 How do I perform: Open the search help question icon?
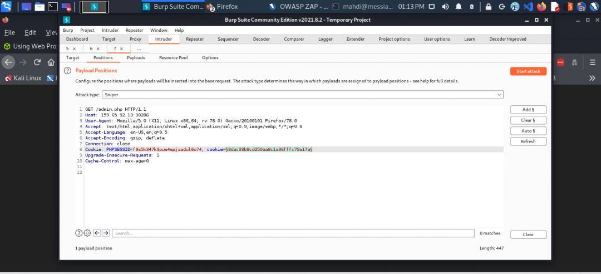[78, 233]
